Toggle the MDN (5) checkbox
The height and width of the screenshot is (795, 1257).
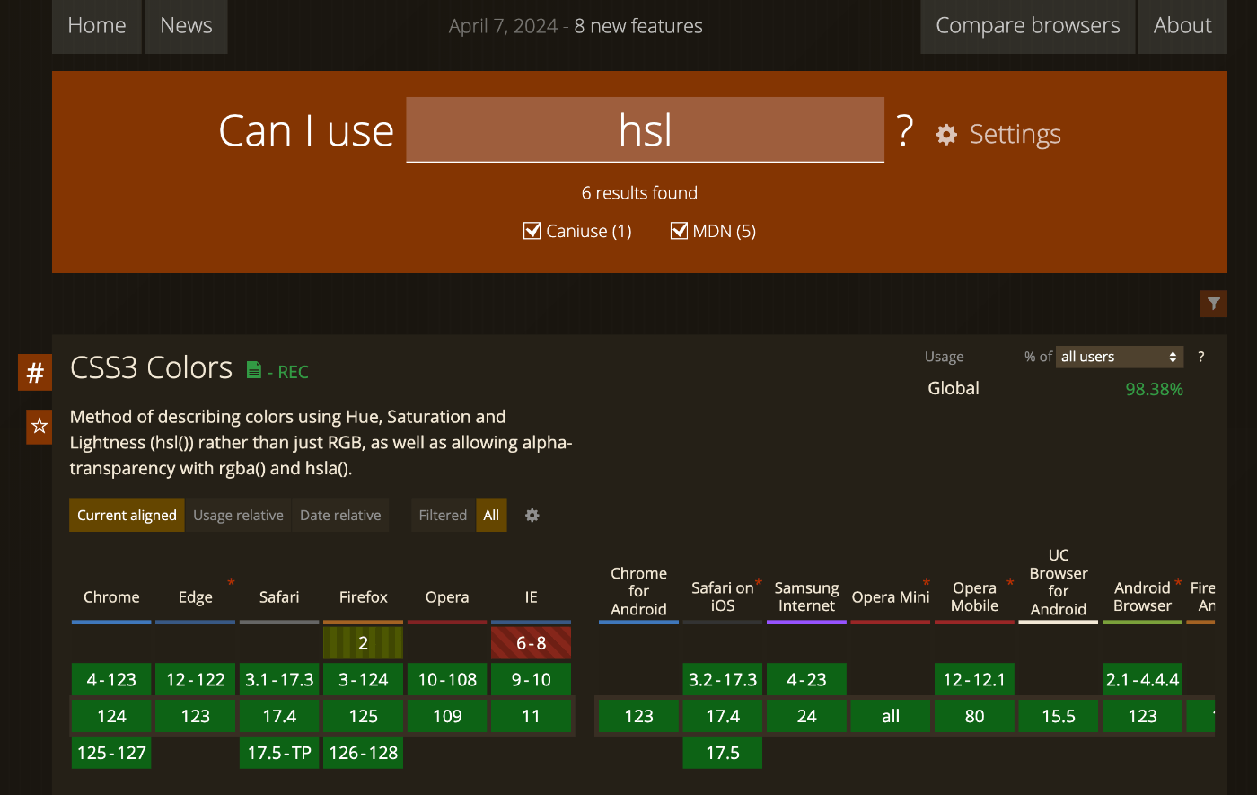[x=679, y=231]
